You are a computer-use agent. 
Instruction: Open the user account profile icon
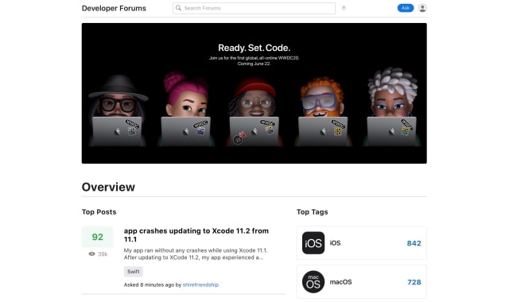[422, 8]
